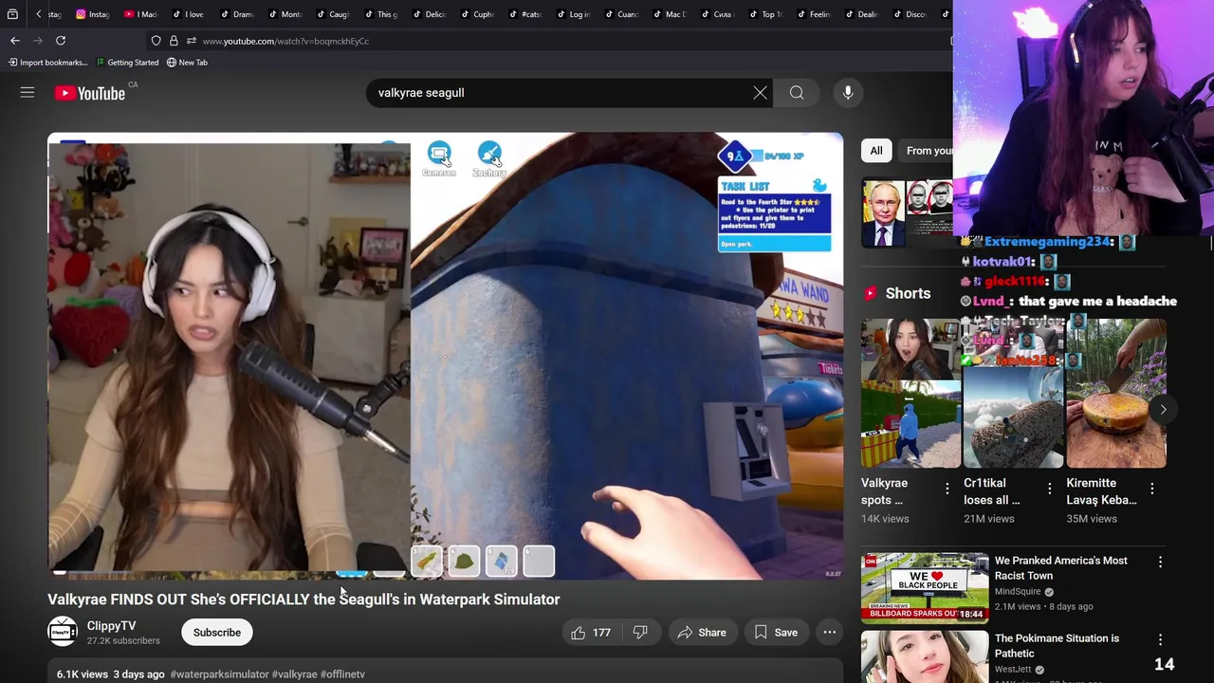Click the video player to pause
The width and height of the screenshot is (1214, 683).
(445, 356)
